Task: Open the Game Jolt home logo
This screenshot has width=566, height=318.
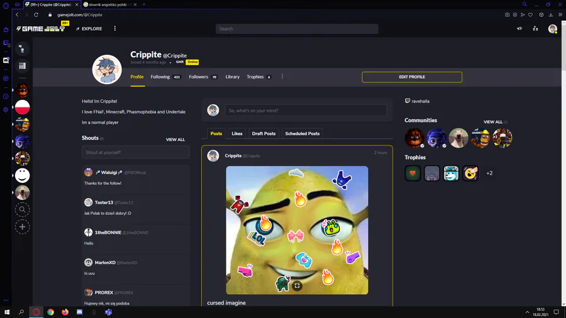Action: (x=41, y=28)
